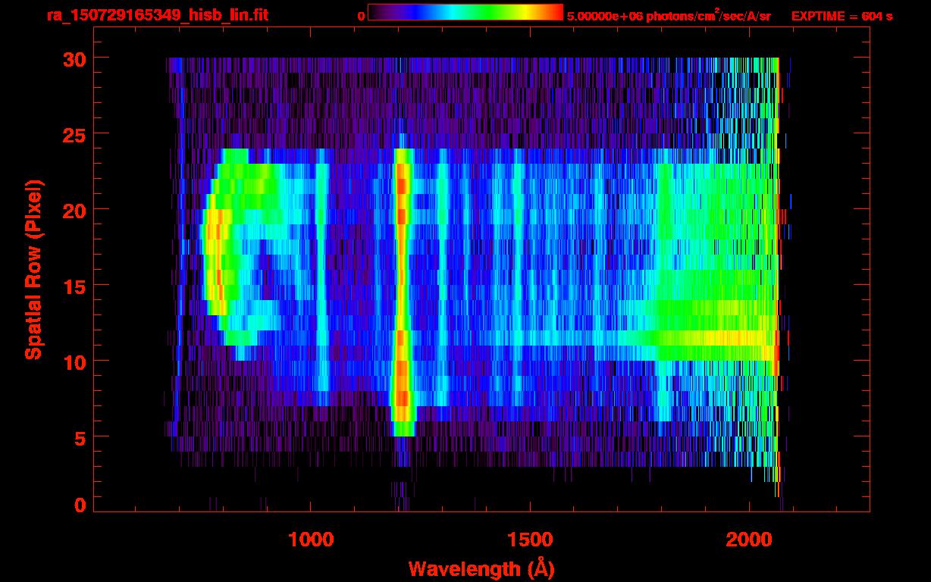This screenshot has height=582, width=931.
Task: Click the EXPTIME = 604 s label
Action: click(x=842, y=16)
